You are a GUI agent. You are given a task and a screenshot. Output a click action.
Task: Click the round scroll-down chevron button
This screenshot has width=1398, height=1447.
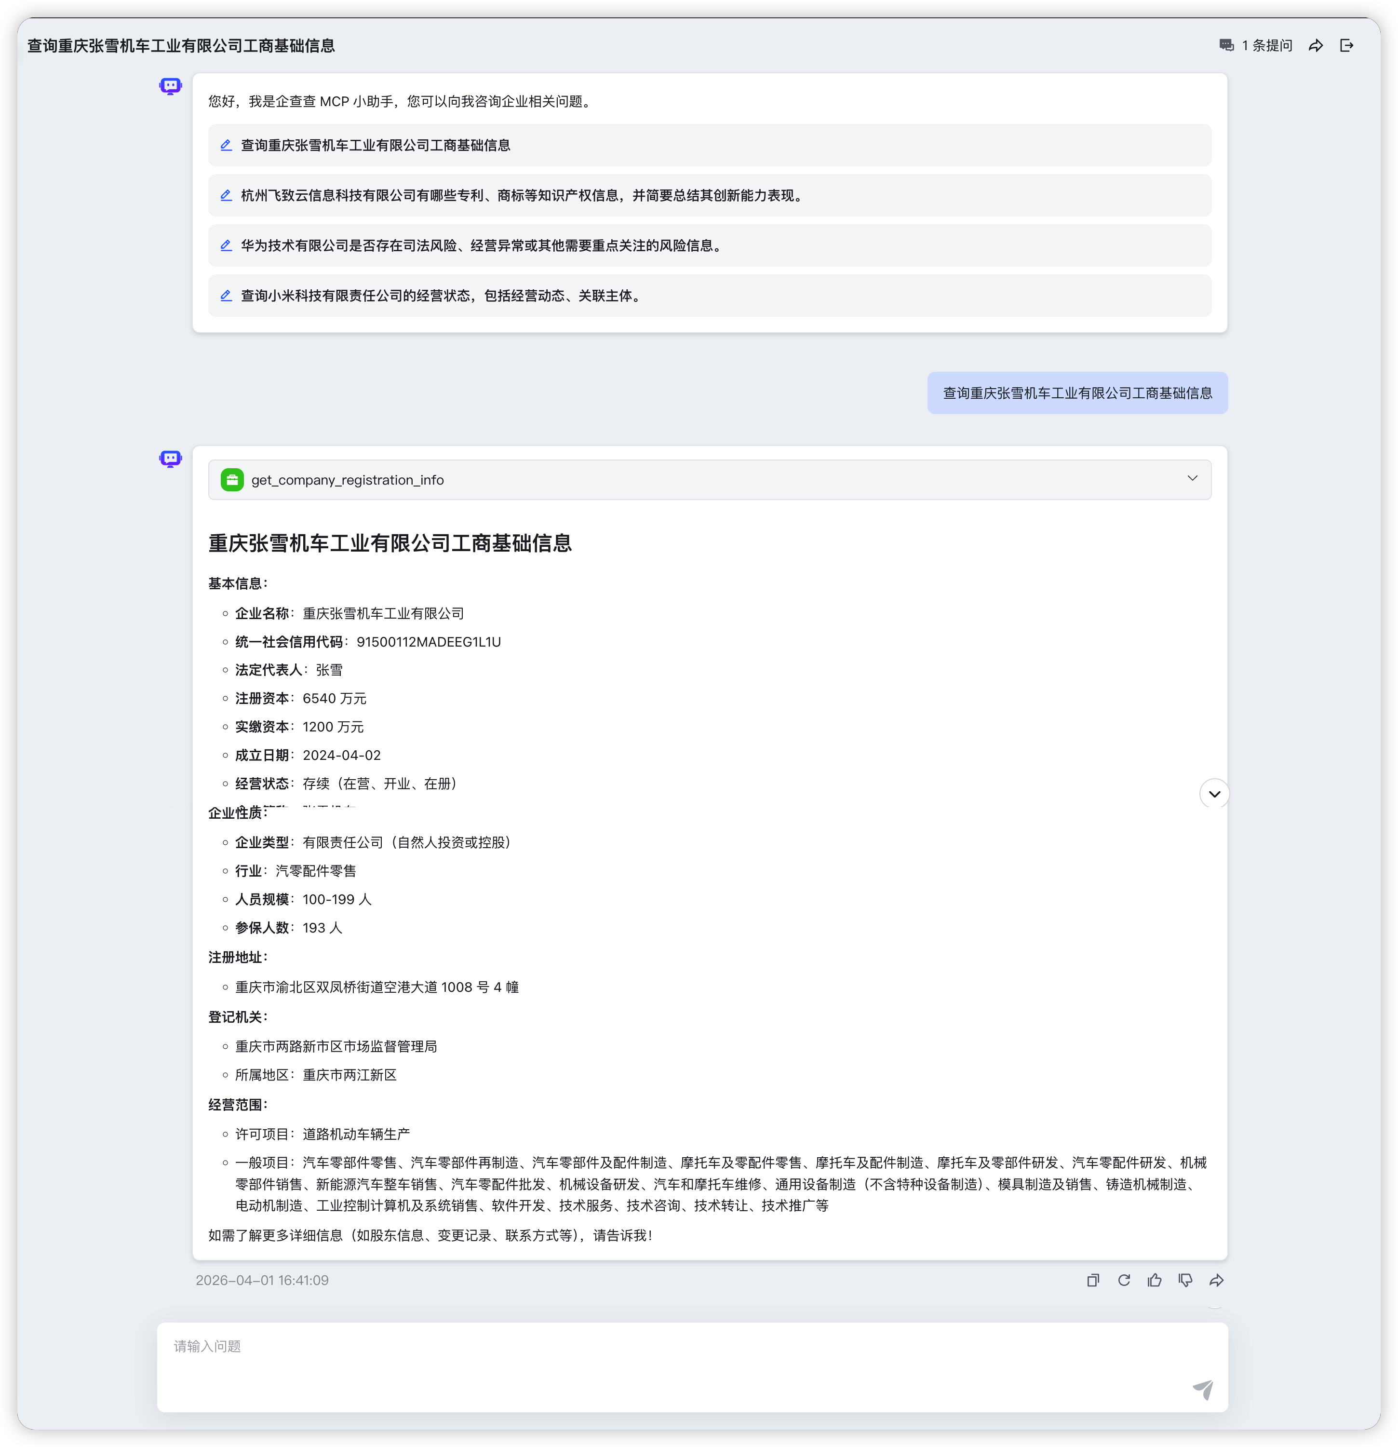coord(1214,794)
